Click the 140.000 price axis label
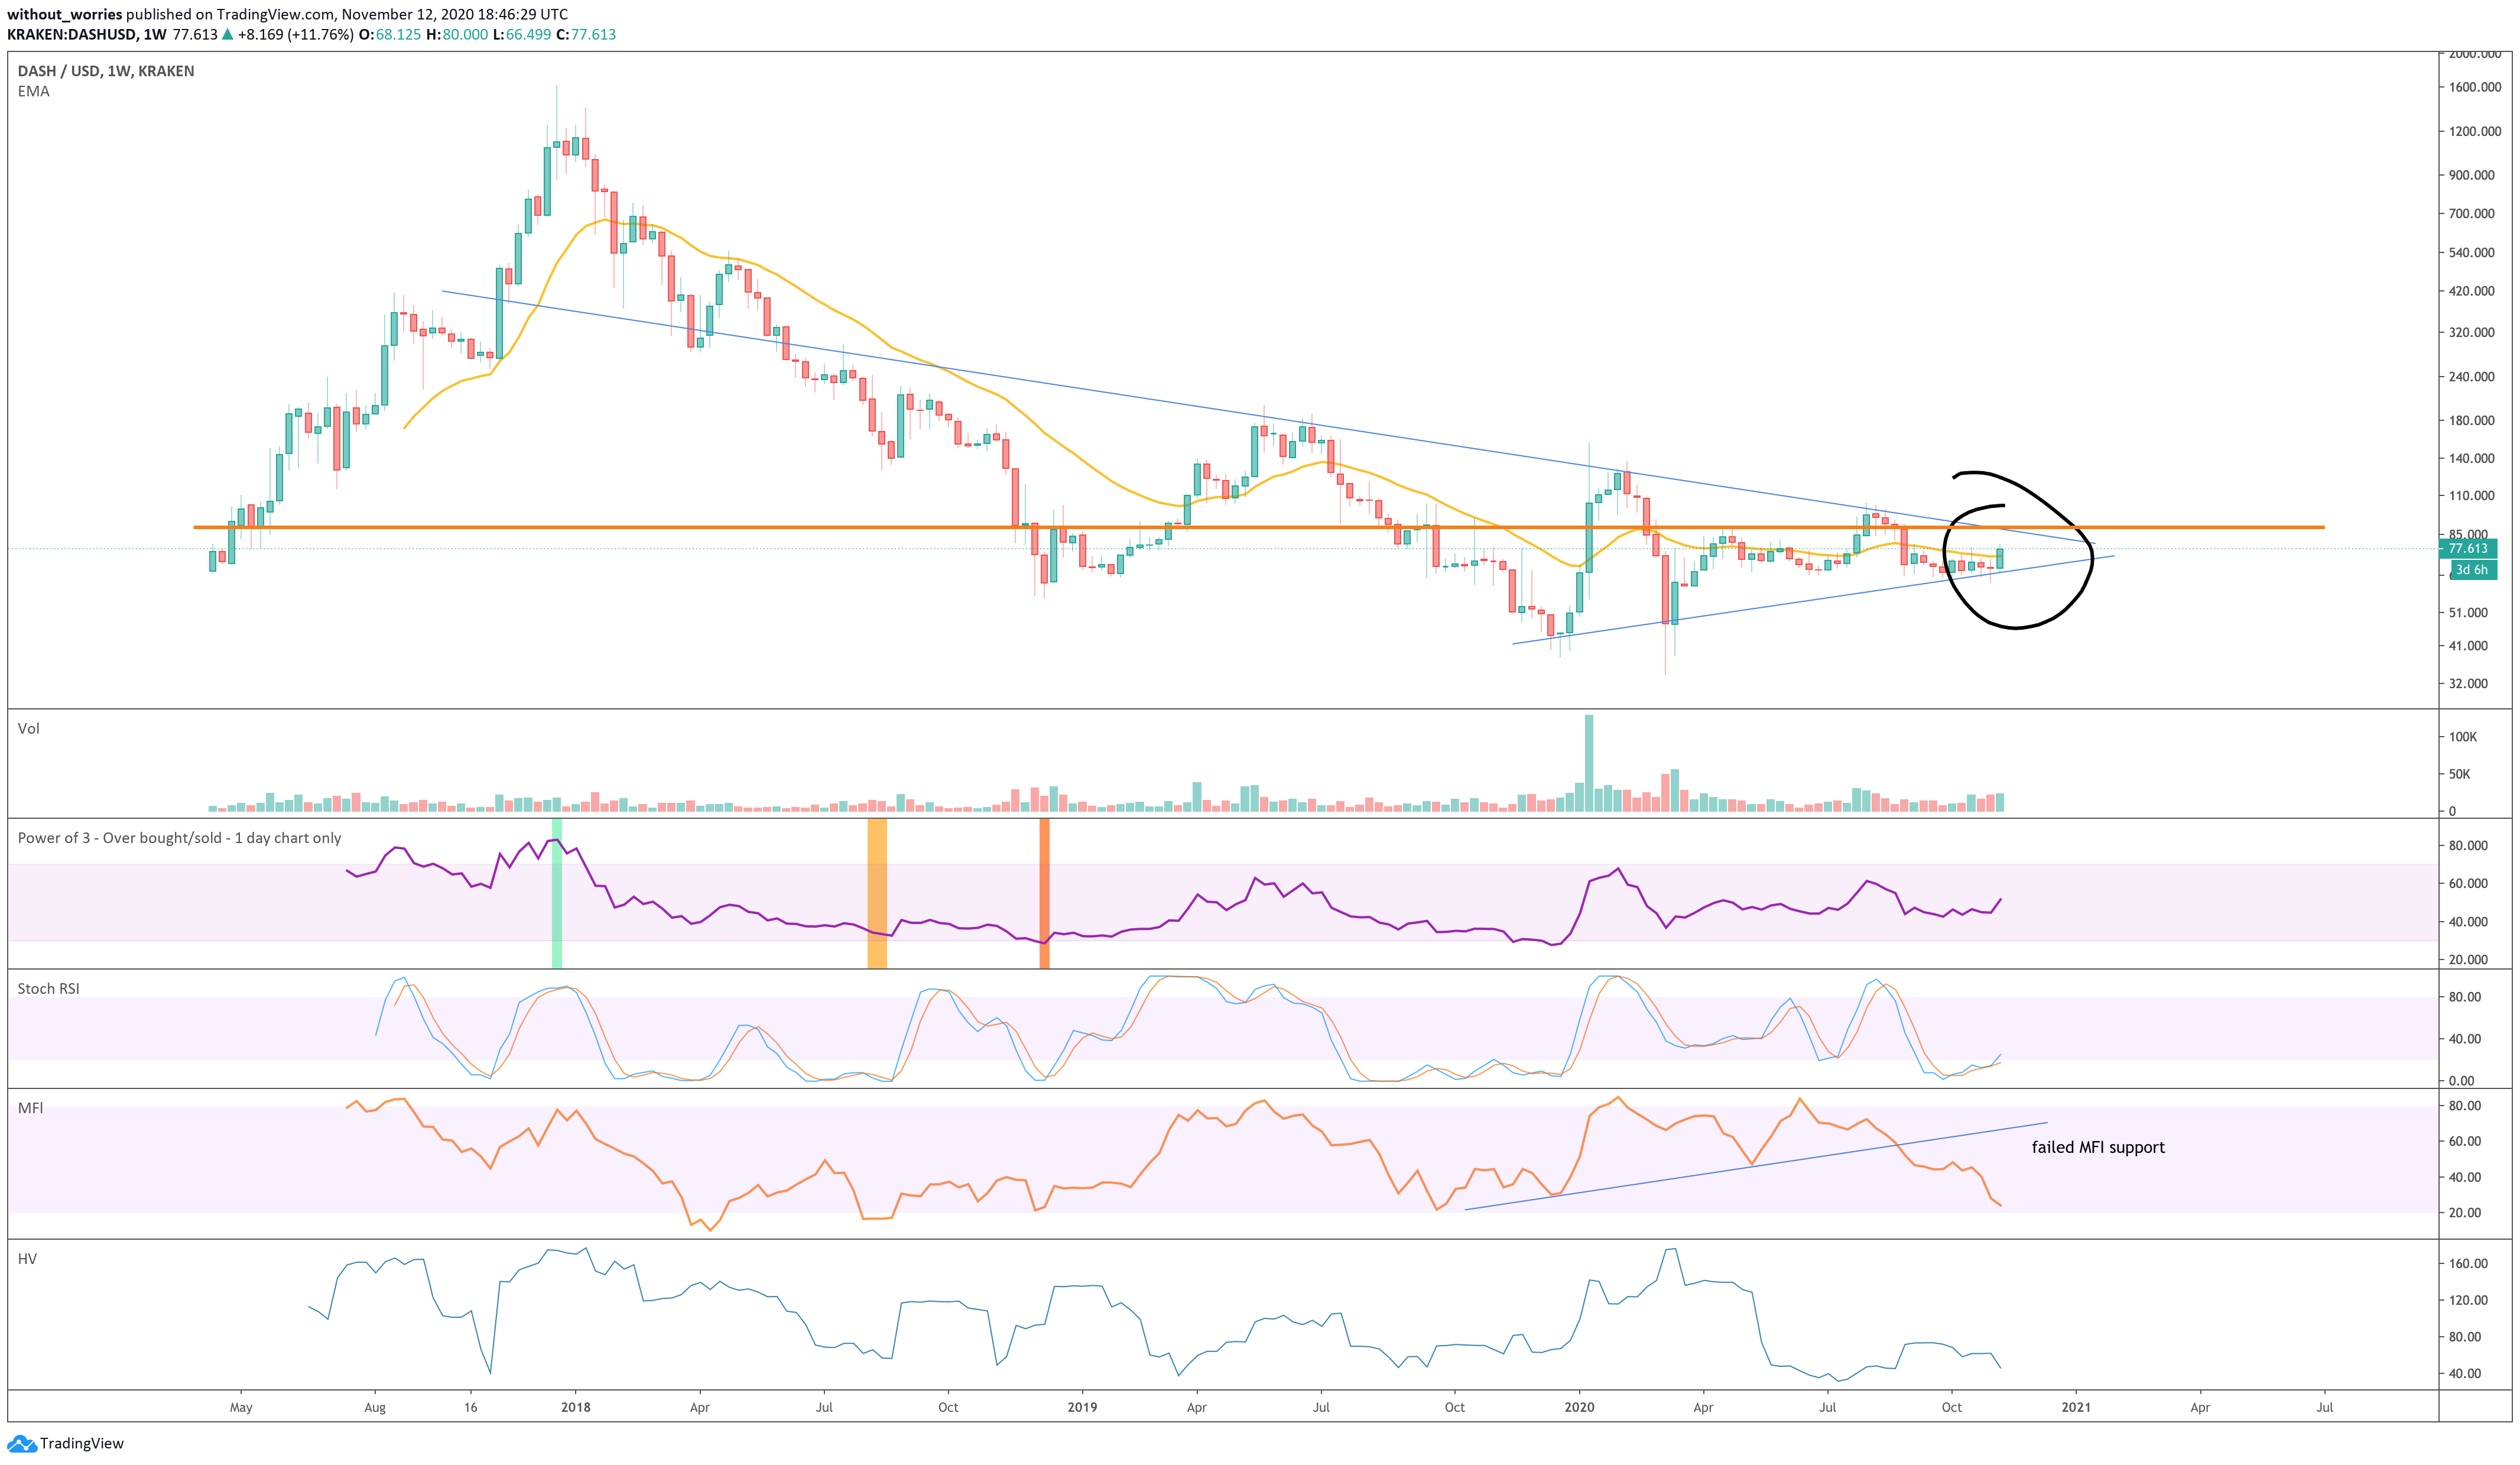The width and height of the screenshot is (2520, 1465). pos(2471,458)
